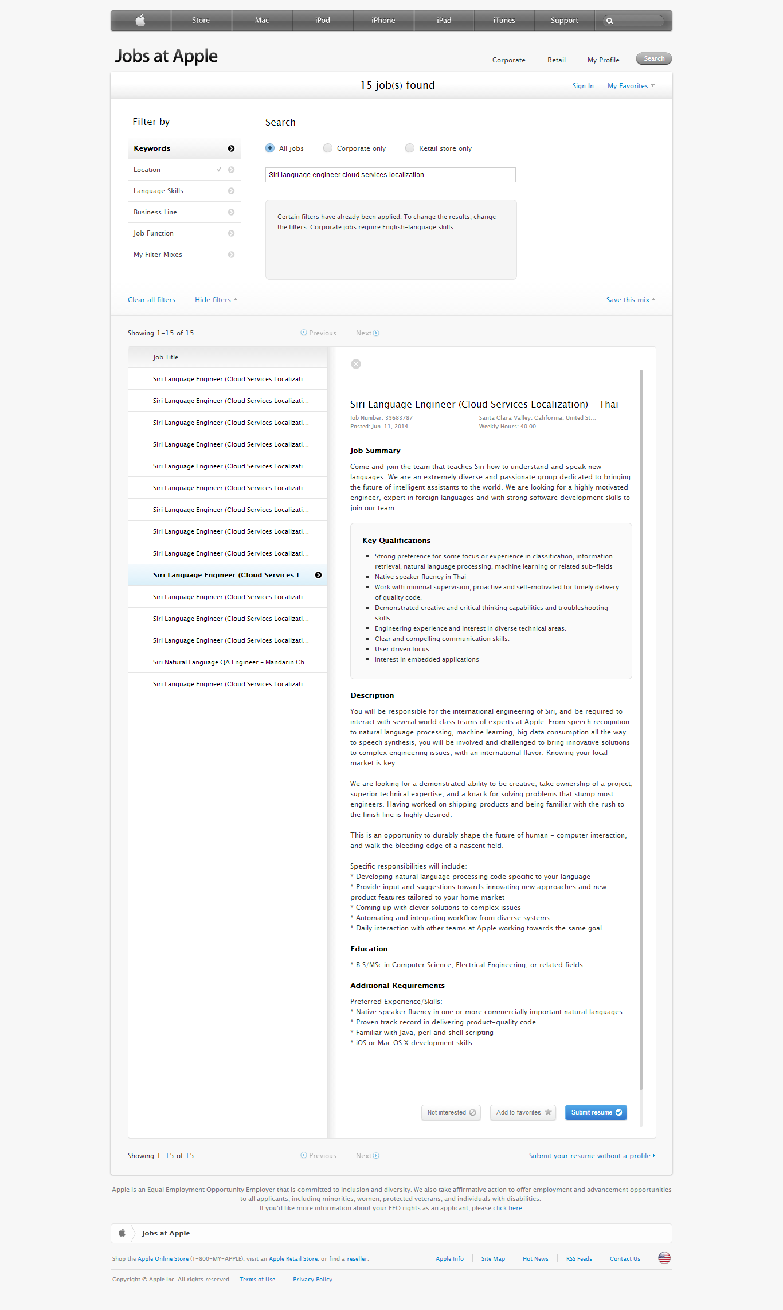Click Submit your resume without a profile
Image resolution: width=783 pixels, height=1310 pixels.
pyautogui.click(x=592, y=1156)
